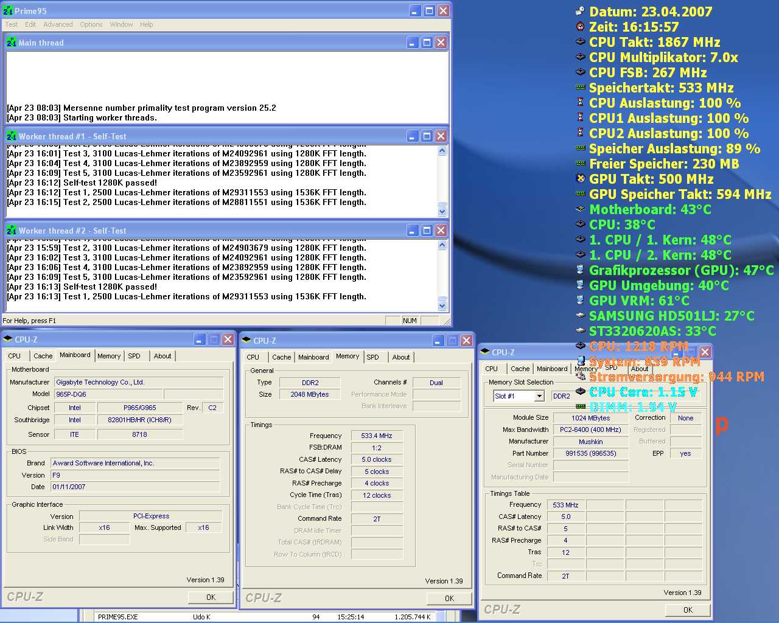Click Worker thread #1 window icon
Viewport: 779px width, 623px height.
(x=12, y=136)
